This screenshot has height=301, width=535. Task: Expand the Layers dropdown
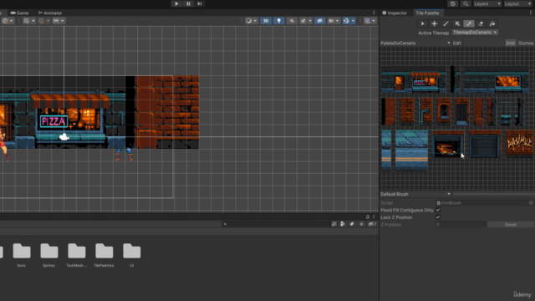(x=487, y=3)
